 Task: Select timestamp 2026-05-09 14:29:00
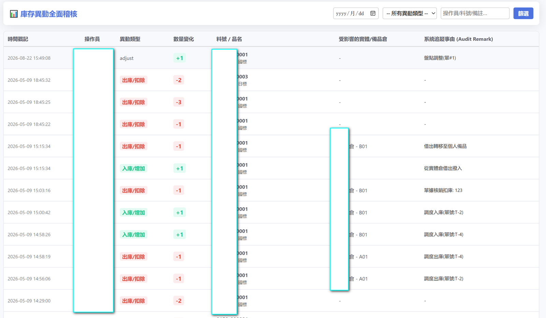29,301
